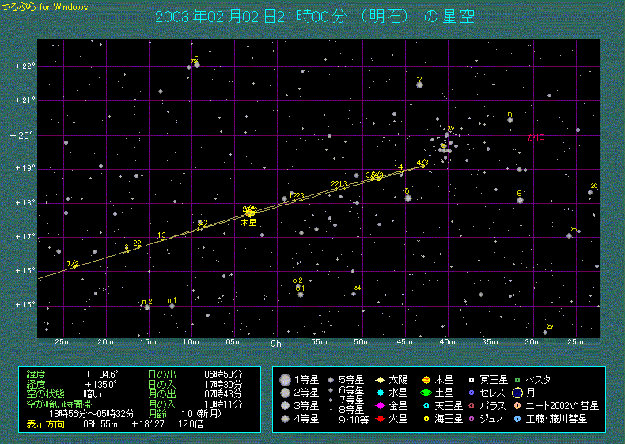The height and width of the screenshot is (444, 625).
Task: Click the 9h right ascension axis label
Action: [276, 344]
